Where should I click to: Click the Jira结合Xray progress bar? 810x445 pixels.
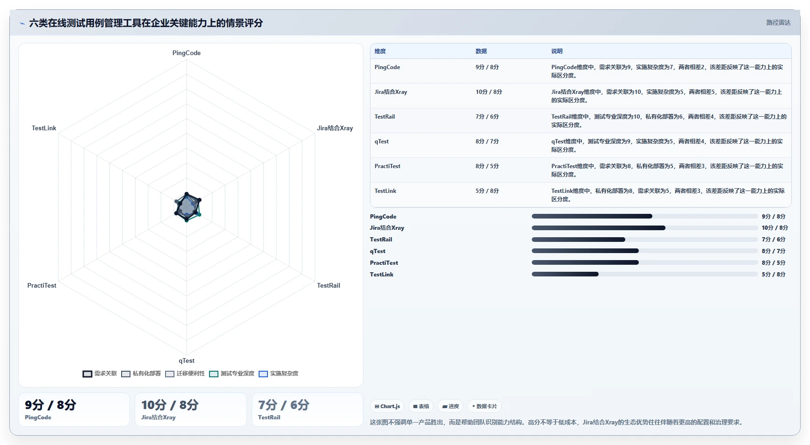[x=645, y=228]
